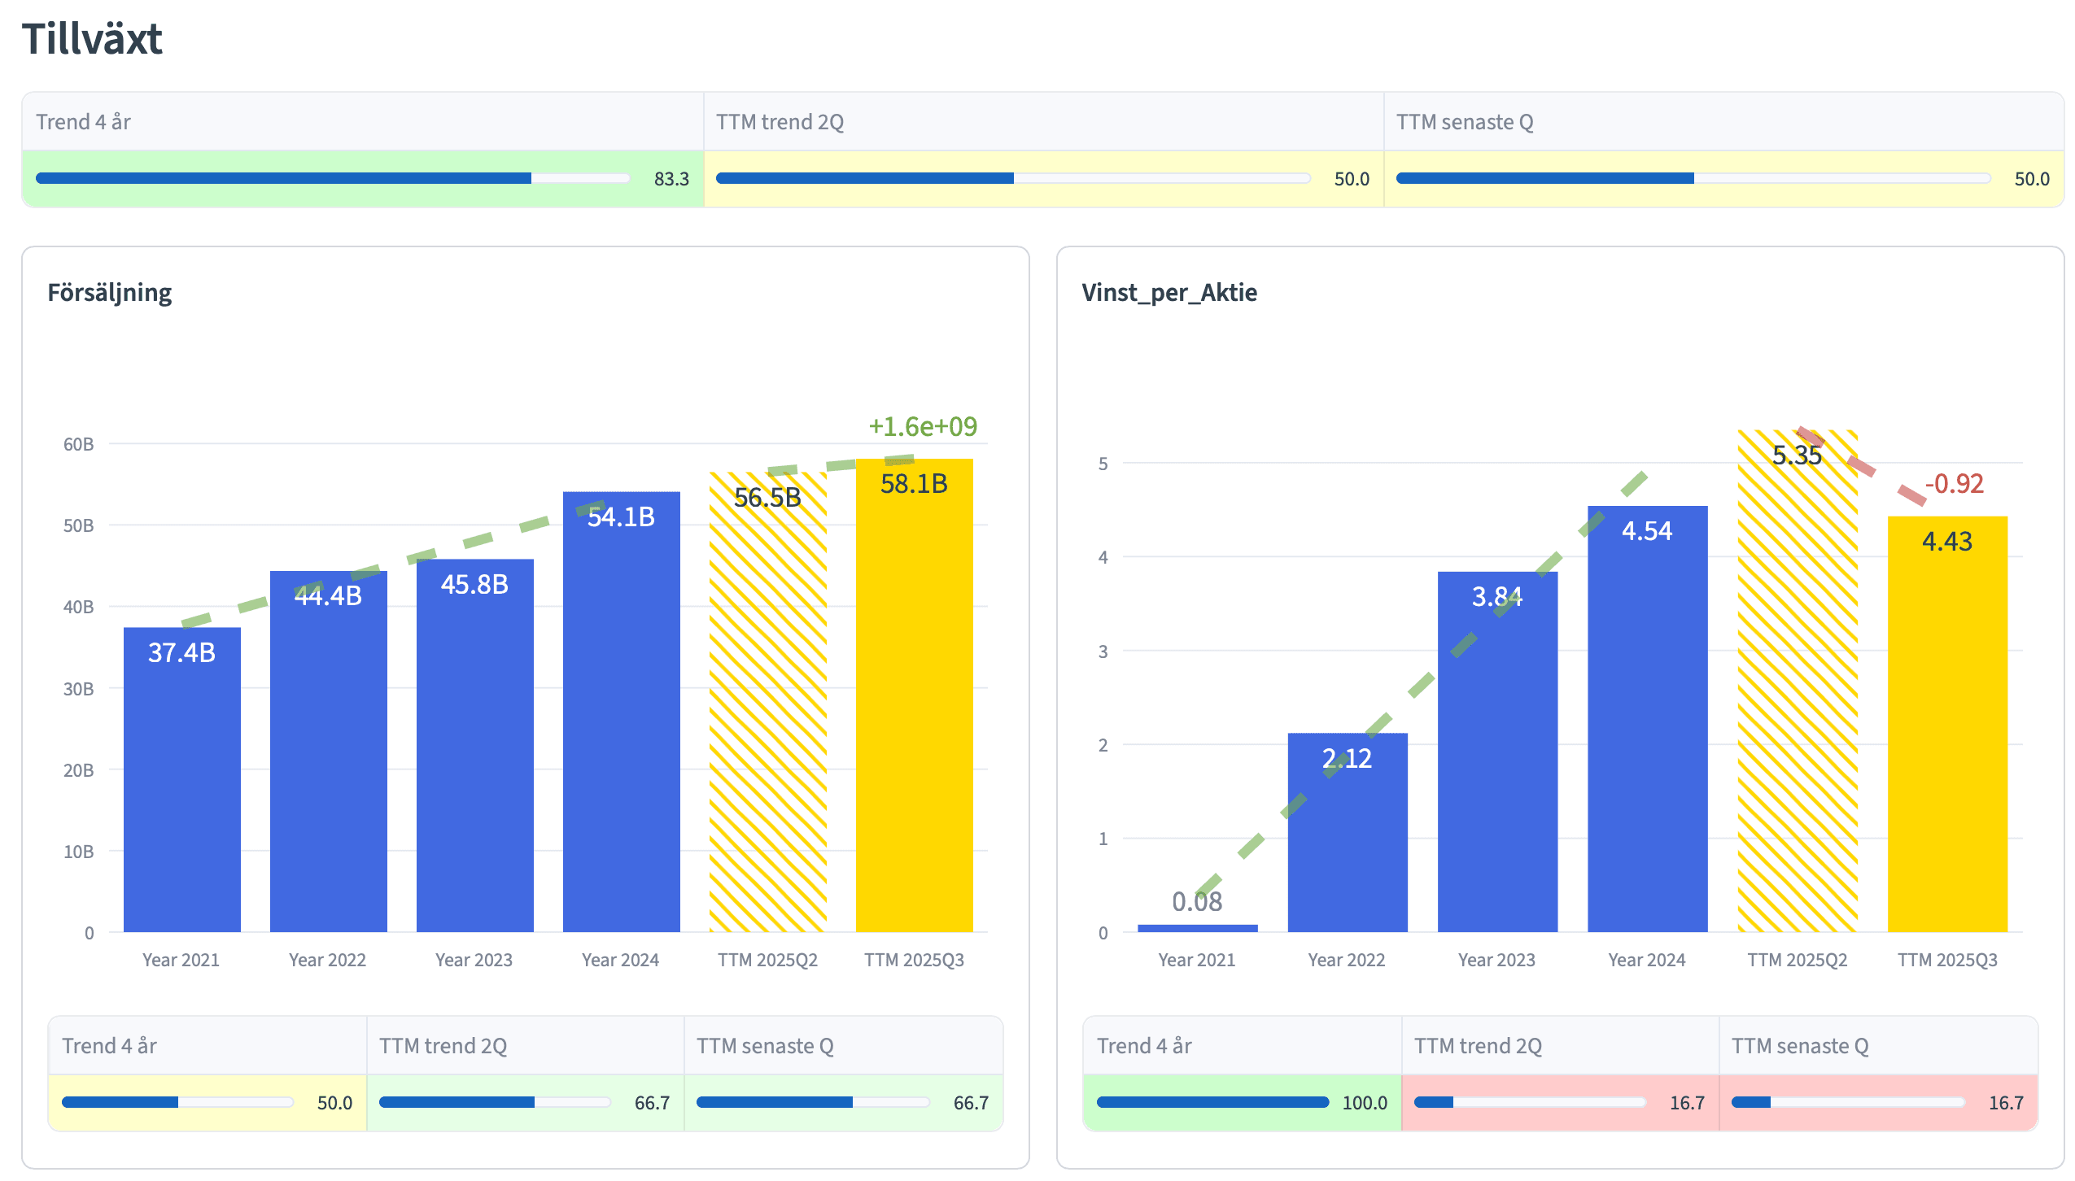
Task: Click the 54.1B Year 2024 sales bar
Action: pyautogui.click(x=621, y=712)
